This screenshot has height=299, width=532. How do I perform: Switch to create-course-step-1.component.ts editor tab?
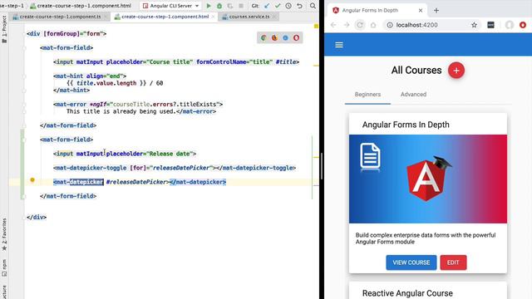pyautogui.click(x=60, y=17)
